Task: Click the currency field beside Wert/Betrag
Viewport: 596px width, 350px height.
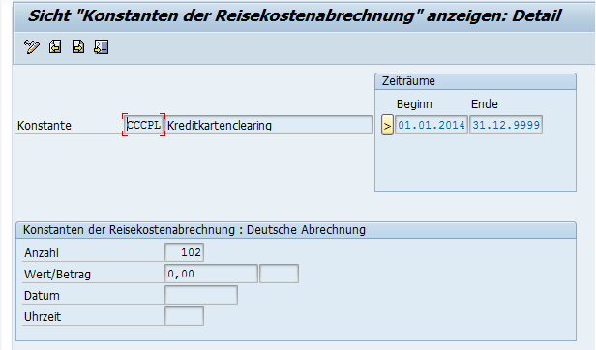Action: [x=279, y=274]
